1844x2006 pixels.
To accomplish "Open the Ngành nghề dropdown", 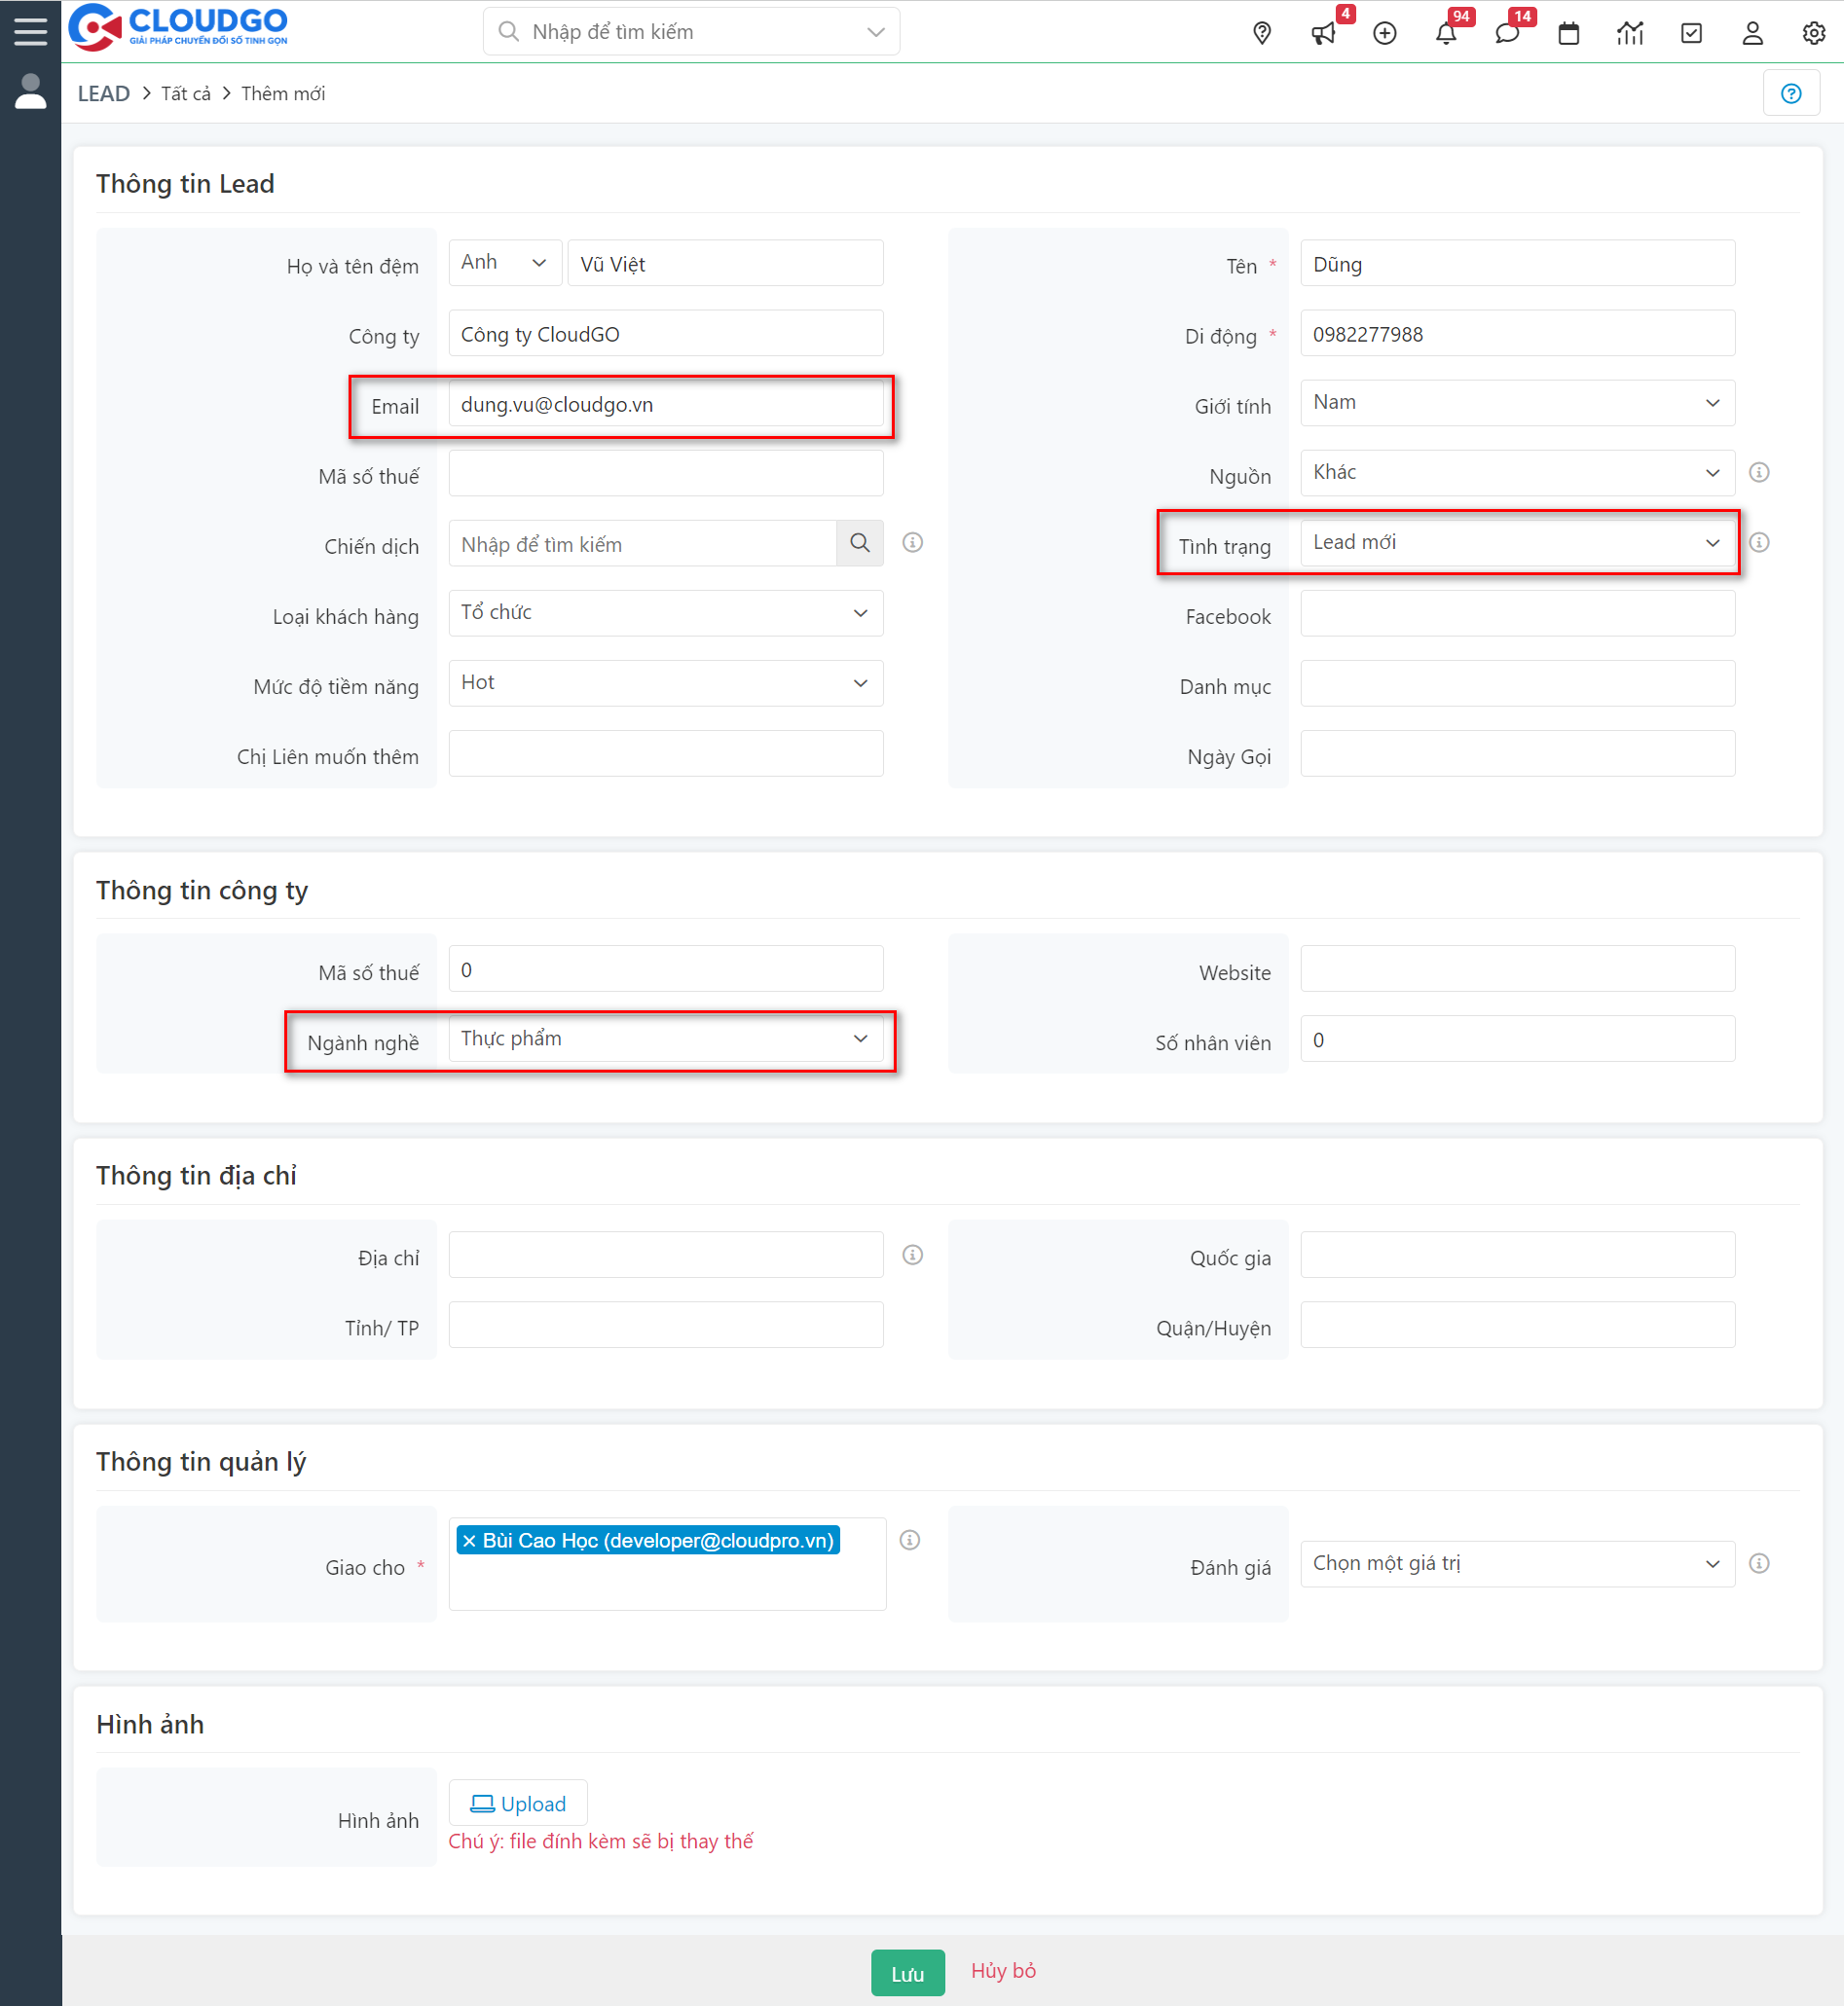I will 665,1039.
